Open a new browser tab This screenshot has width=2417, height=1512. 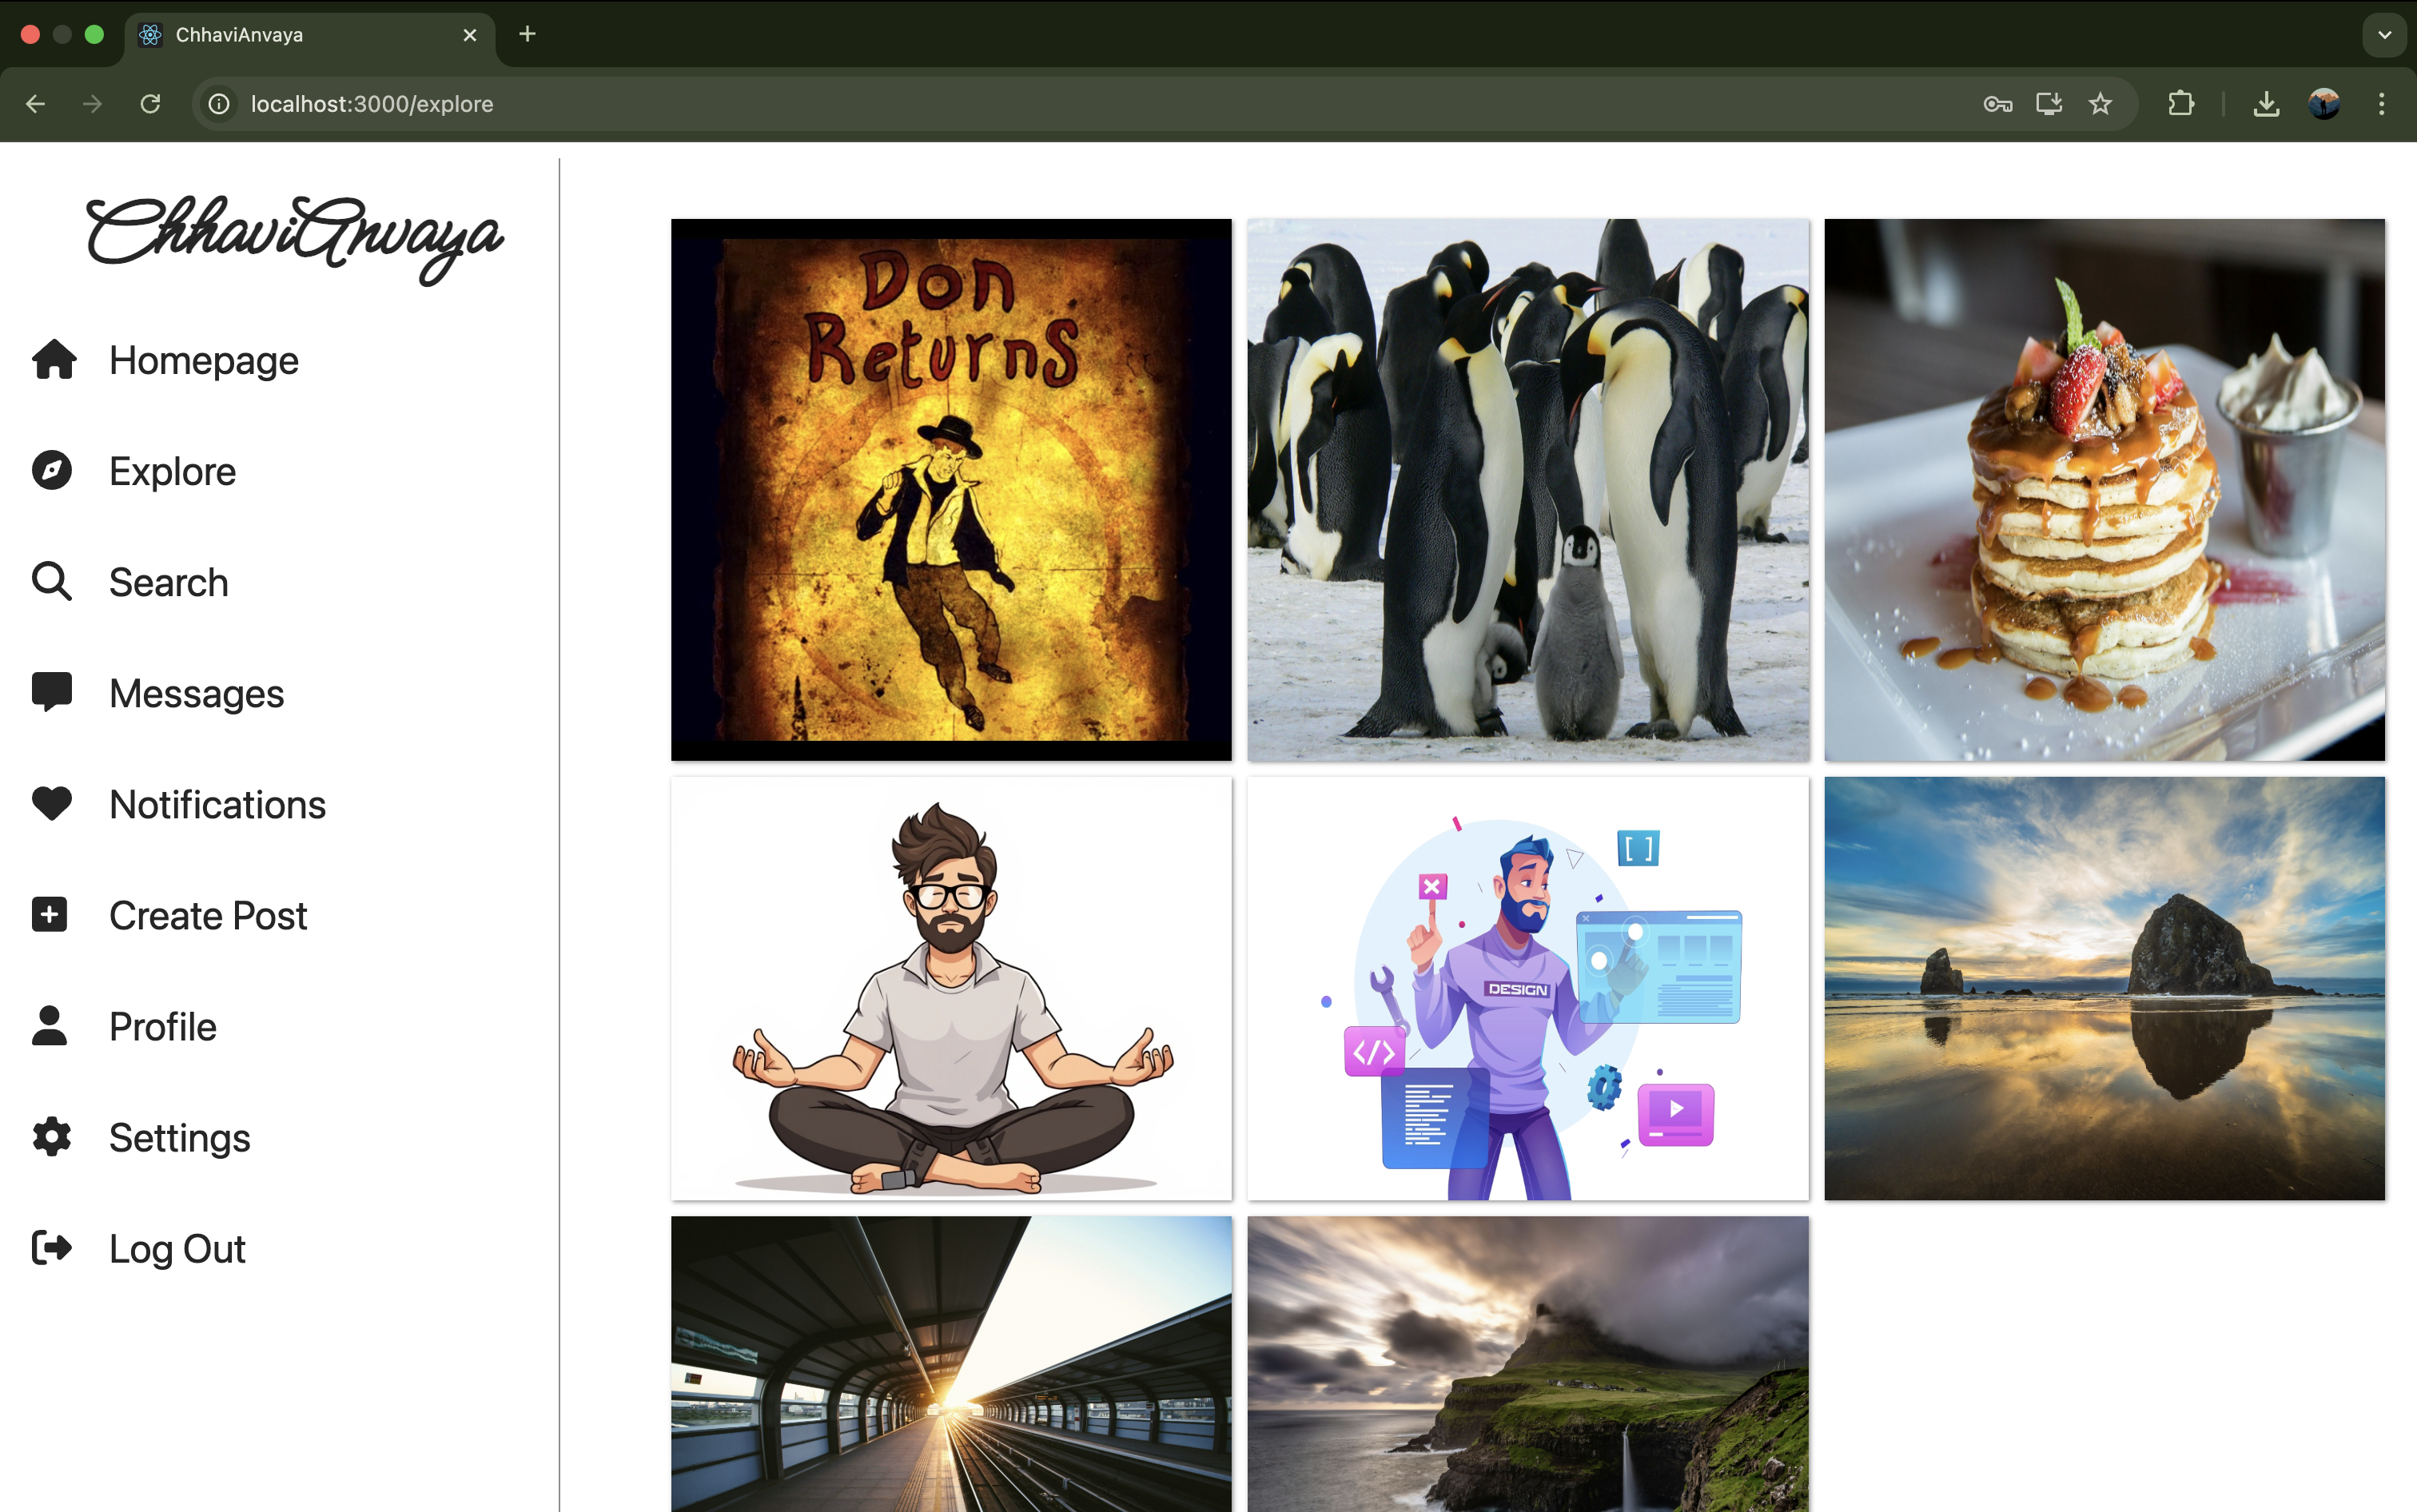528,35
